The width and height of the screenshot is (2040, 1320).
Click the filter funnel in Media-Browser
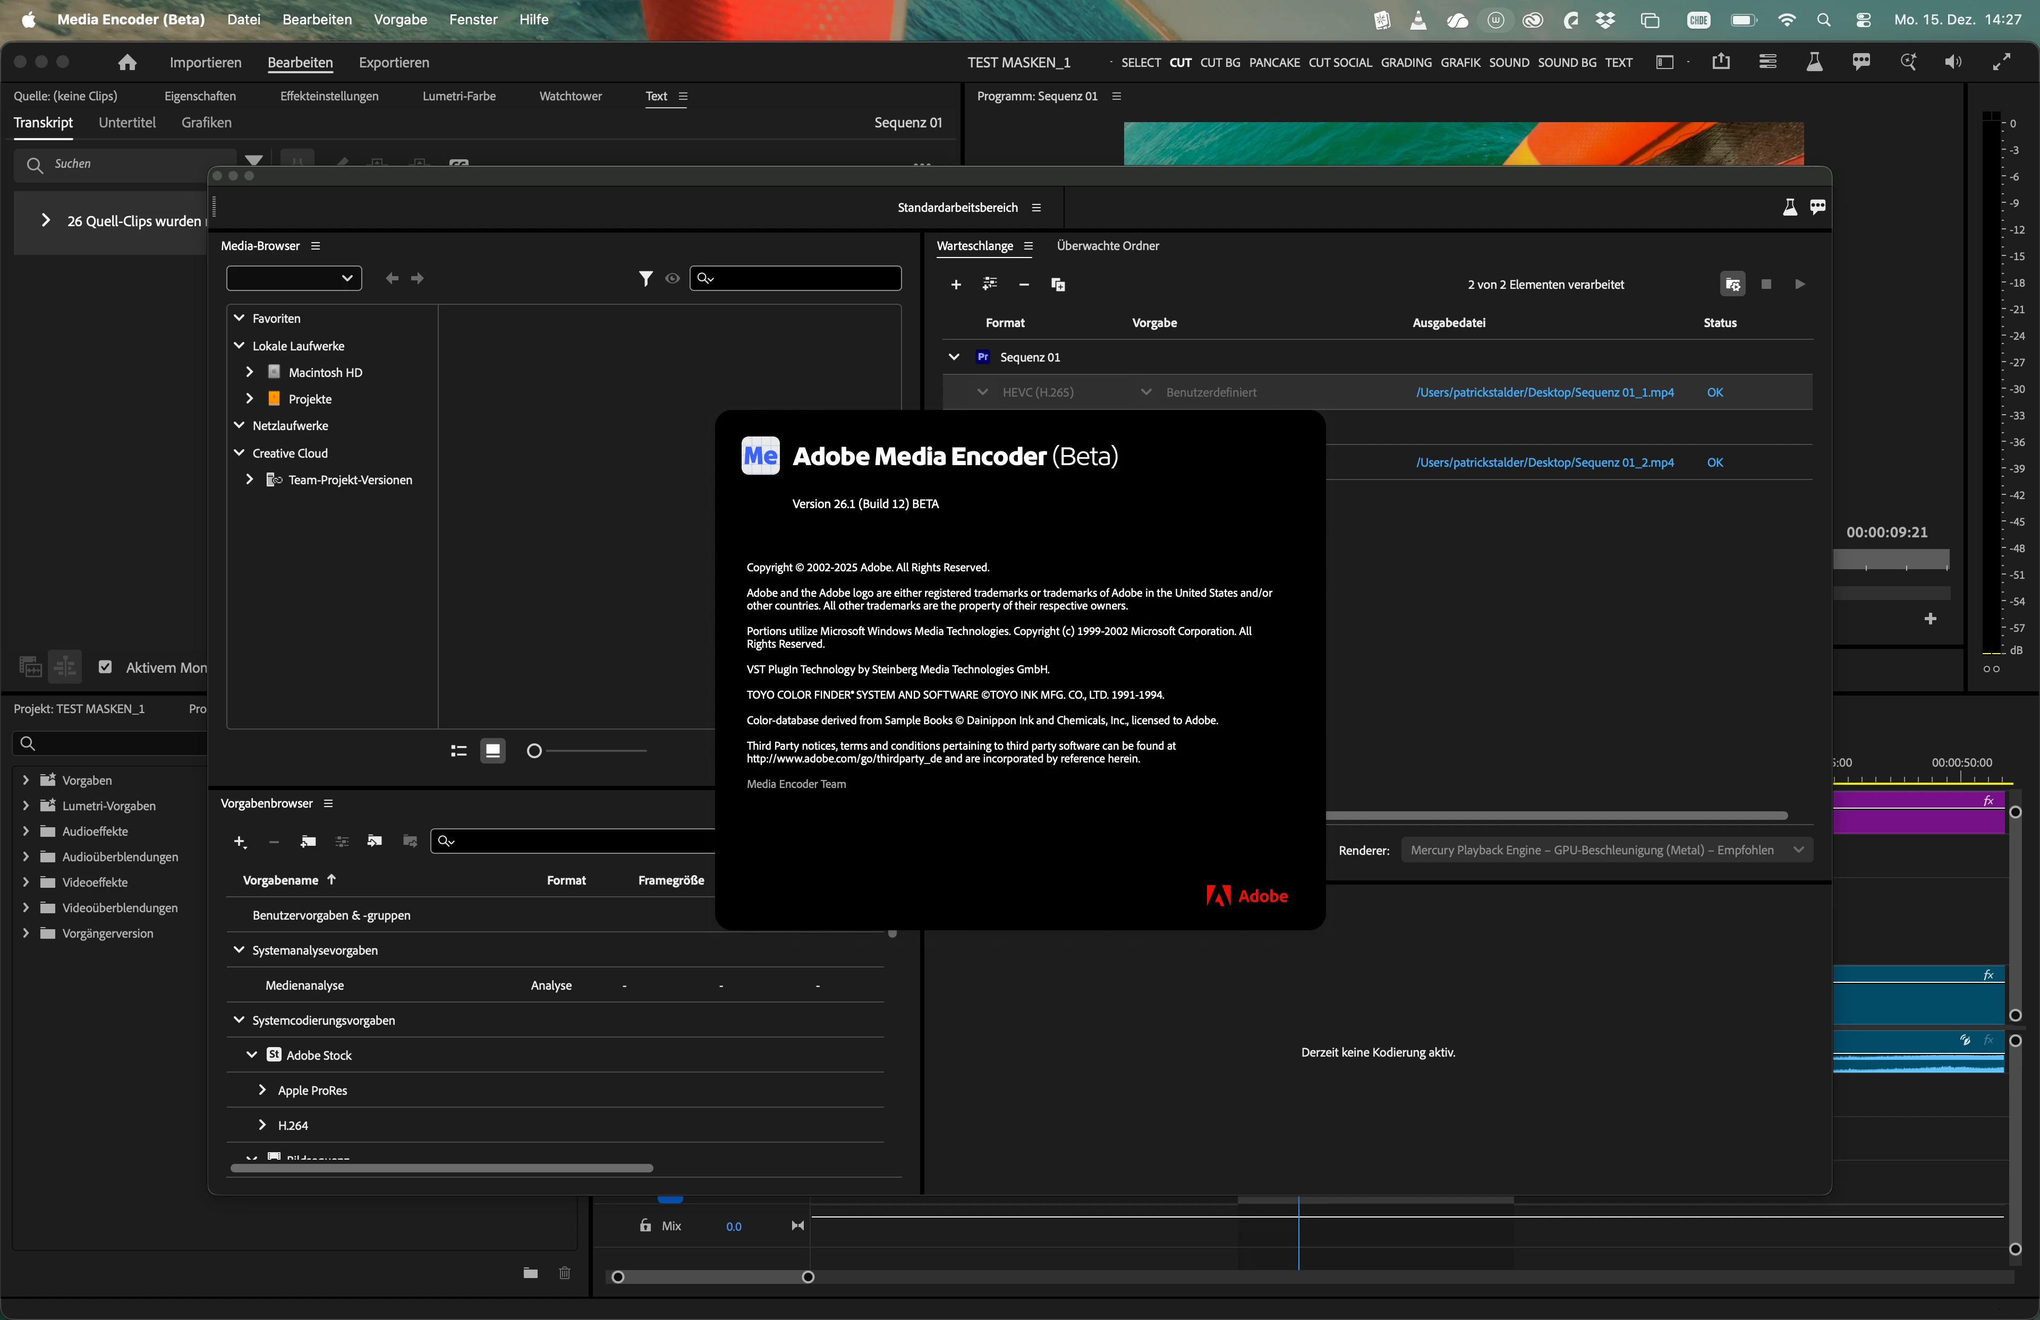(645, 278)
